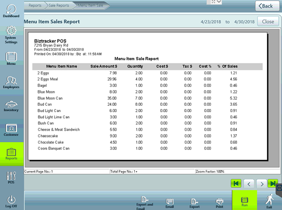Click the Bud Light Lime Can row
The width and height of the screenshot is (282, 210).
(54, 117)
